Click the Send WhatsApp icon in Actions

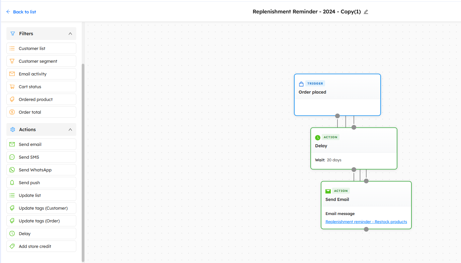[12, 170]
